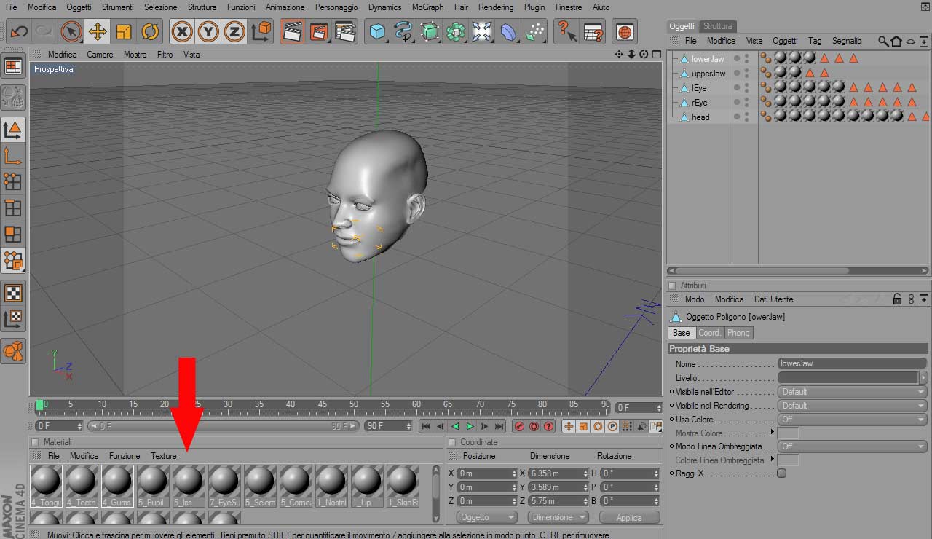Render to Picture Viewer icon
This screenshot has height=539, width=932.
pos(319,31)
